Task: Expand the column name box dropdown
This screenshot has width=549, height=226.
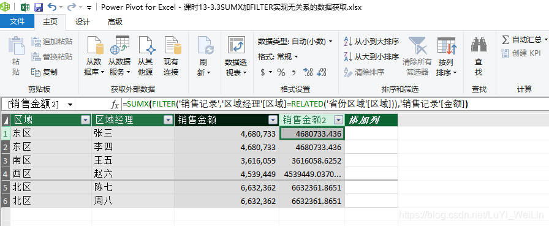Action: pyautogui.click(x=70, y=104)
